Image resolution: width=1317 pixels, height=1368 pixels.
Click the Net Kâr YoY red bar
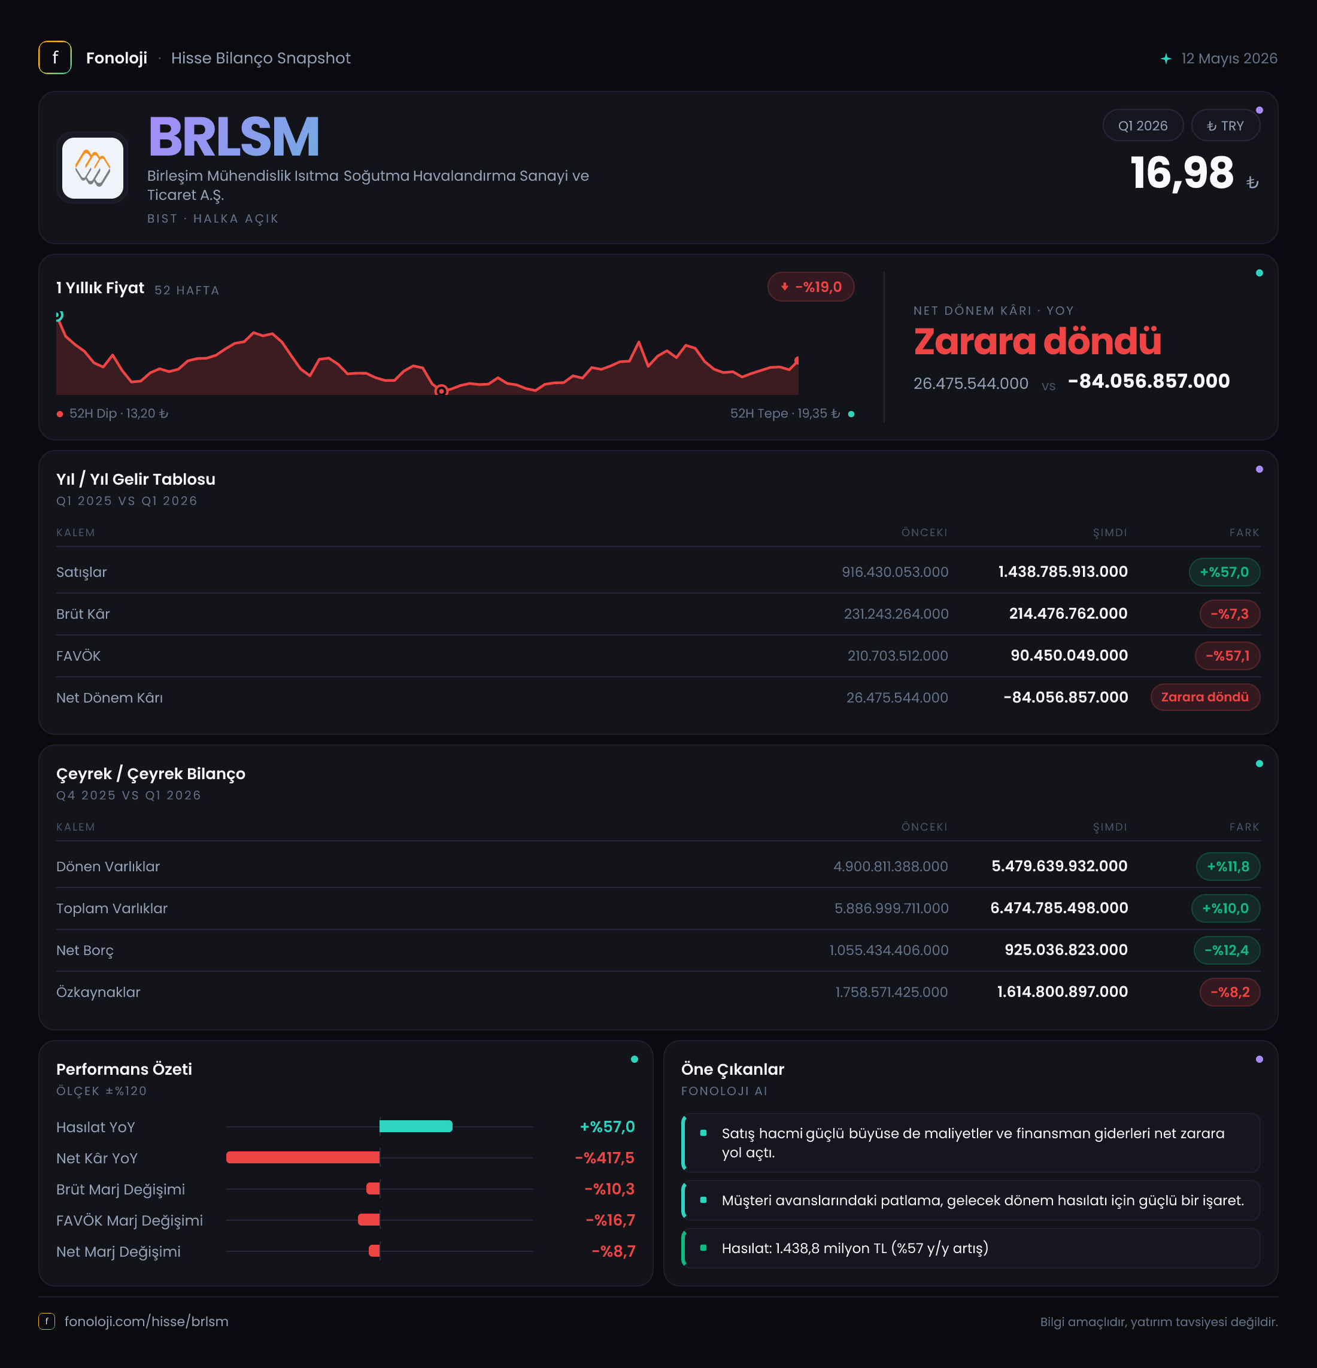tap(303, 1157)
